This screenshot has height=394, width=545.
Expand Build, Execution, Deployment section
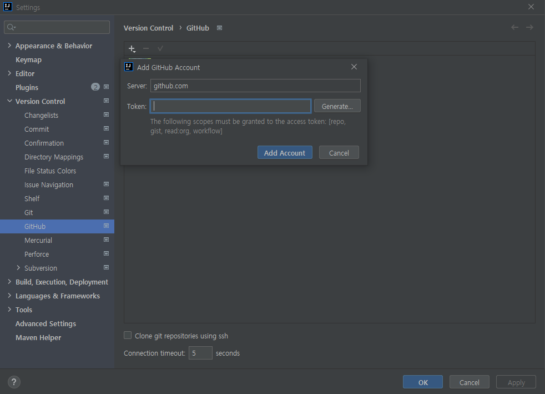9,282
